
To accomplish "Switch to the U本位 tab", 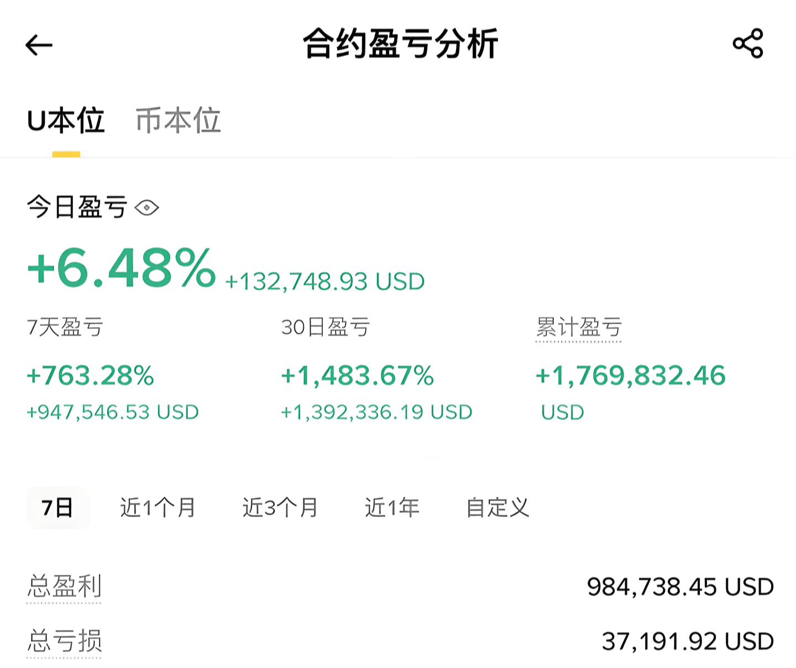I will pos(66,120).
